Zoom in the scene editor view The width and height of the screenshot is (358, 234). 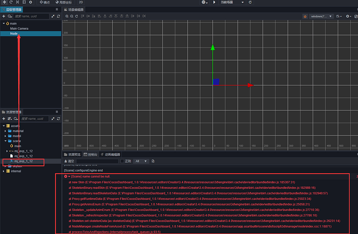(x=66, y=16)
